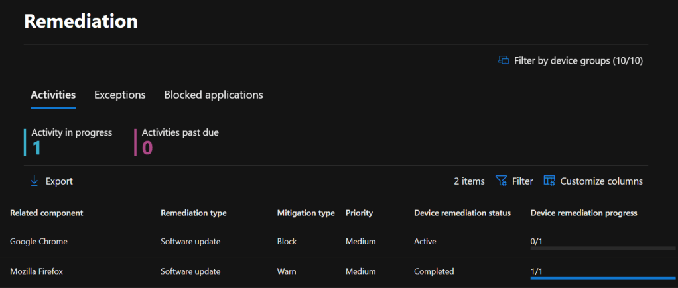Click Filter by device groups (10/10)

tap(578, 60)
